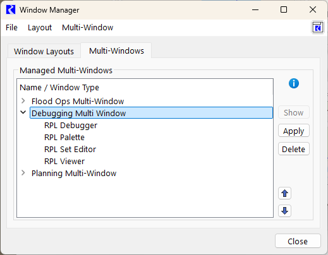Expand the Flood Ops Multi-Window item

click(23, 101)
